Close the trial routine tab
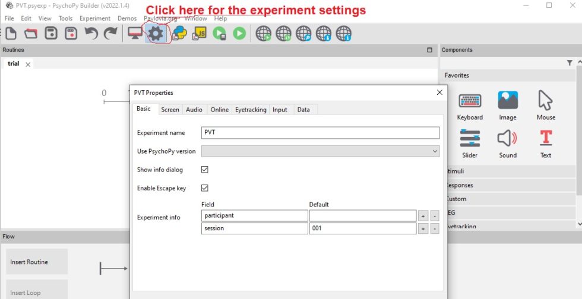Screen dimensions: 582x299 pyautogui.click(x=28, y=65)
